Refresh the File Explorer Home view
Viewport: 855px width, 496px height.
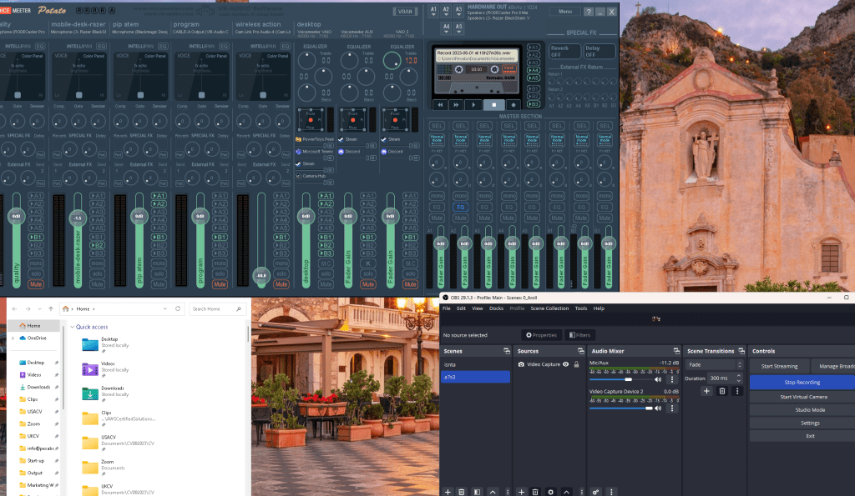click(178, 308)
